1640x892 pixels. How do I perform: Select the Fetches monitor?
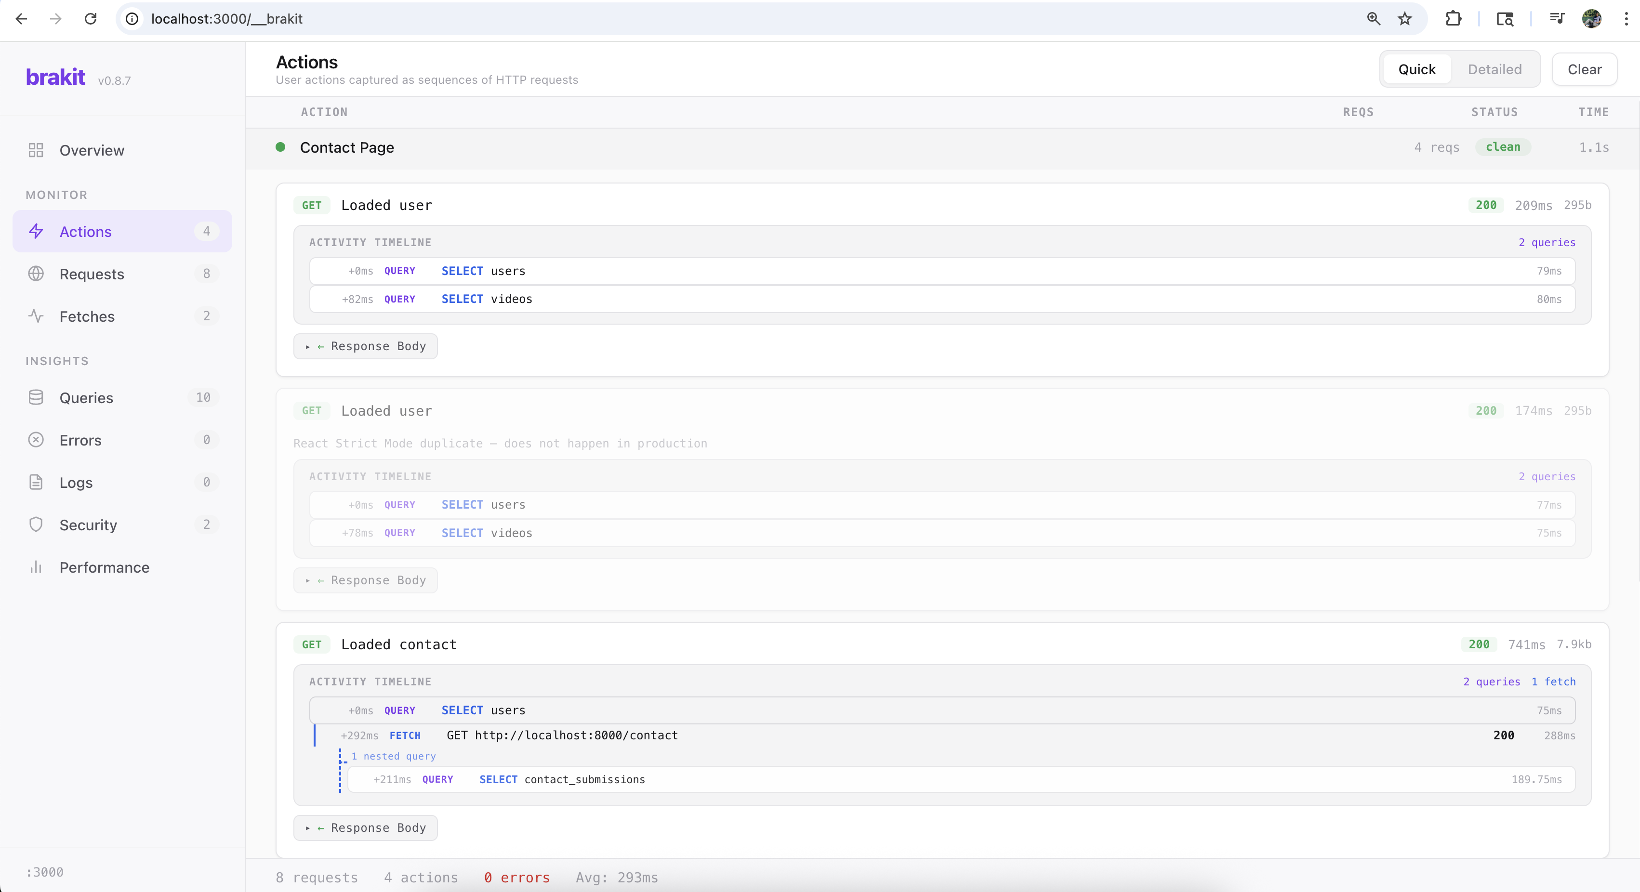click(x=88, y=316)
